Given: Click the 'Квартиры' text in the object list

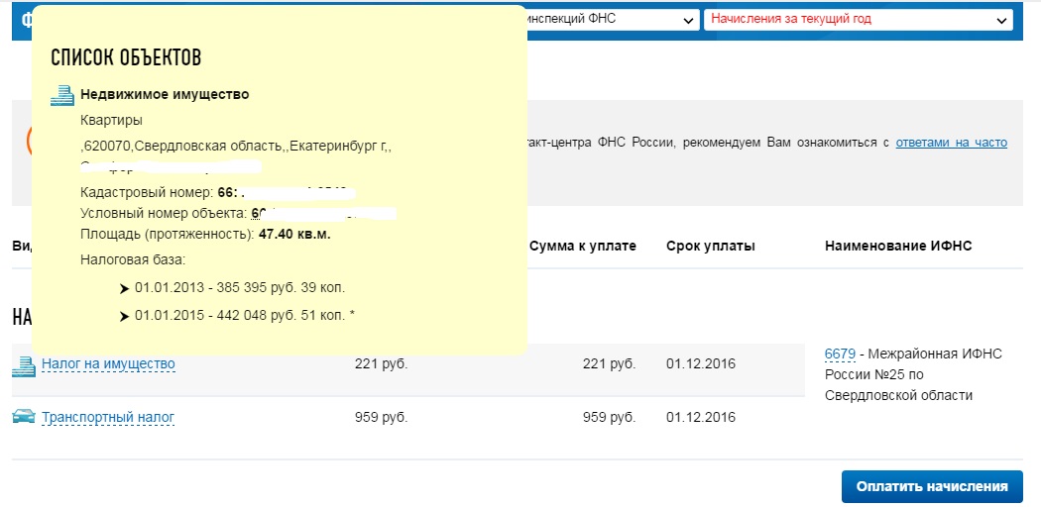Looking at the screenshot, I should [x=111, y=121].
